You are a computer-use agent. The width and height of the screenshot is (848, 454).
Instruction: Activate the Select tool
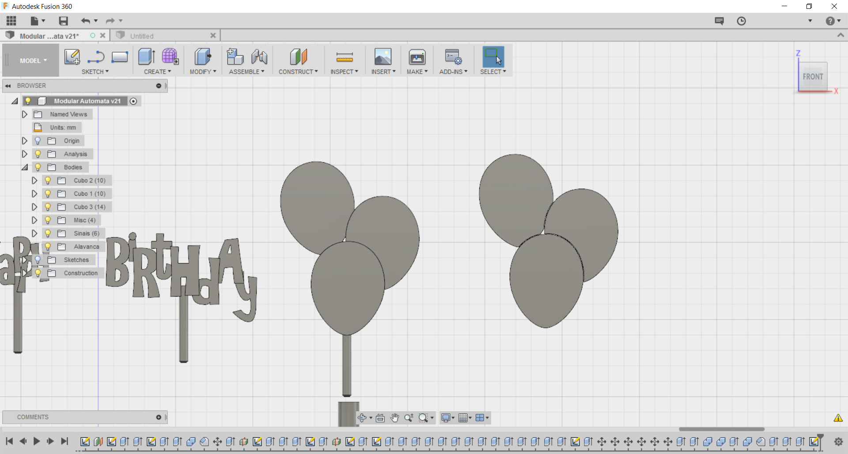tap(493, 57)
